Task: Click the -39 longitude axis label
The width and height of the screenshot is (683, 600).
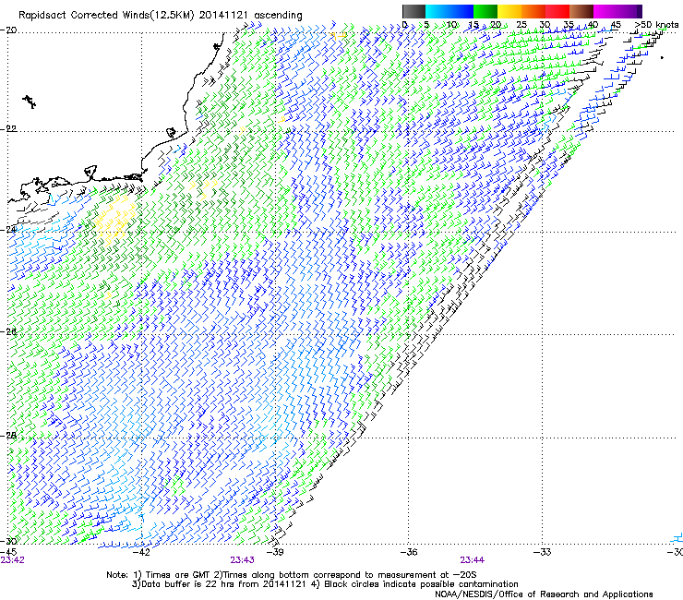Action: click(x=275, y=552)
